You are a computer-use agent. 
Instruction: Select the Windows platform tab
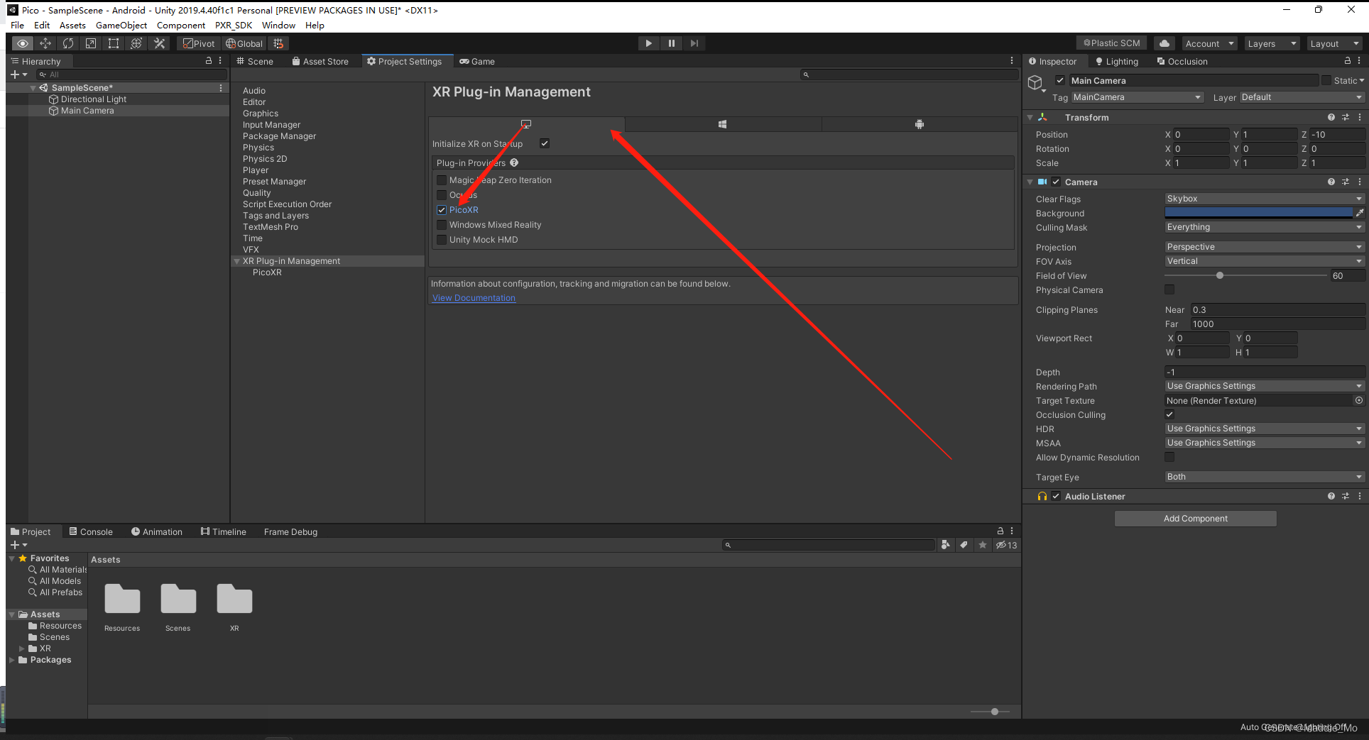coord(722,124)
